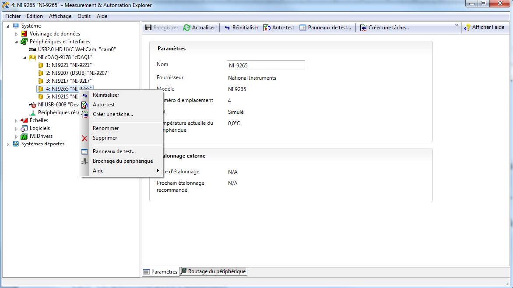Click the Auto-test toolbar button label
Viewport: 513px width, 288px height.
point(283,28)
